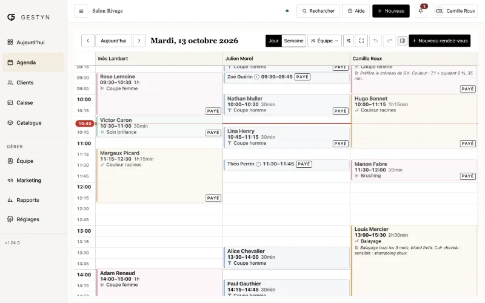Open Paul Gauthier appointment

[287, 288]
